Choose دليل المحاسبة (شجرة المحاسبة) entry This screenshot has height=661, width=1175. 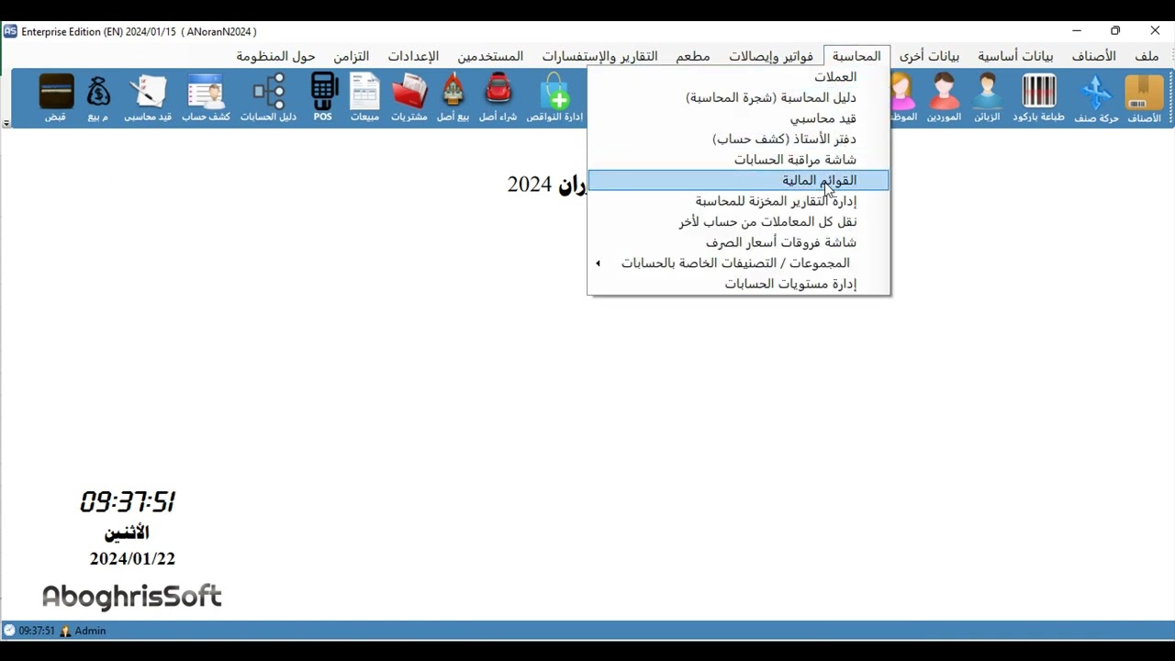pyautogui.click(x=739, y=97)
